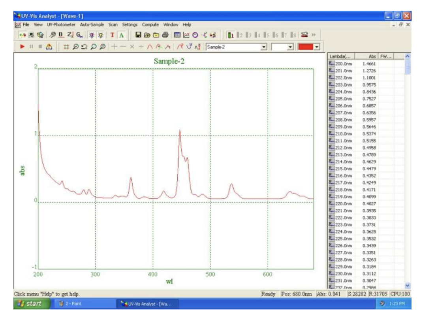Click the FW... column header
This screenshot has height=316, width=421.
(386, 56)
